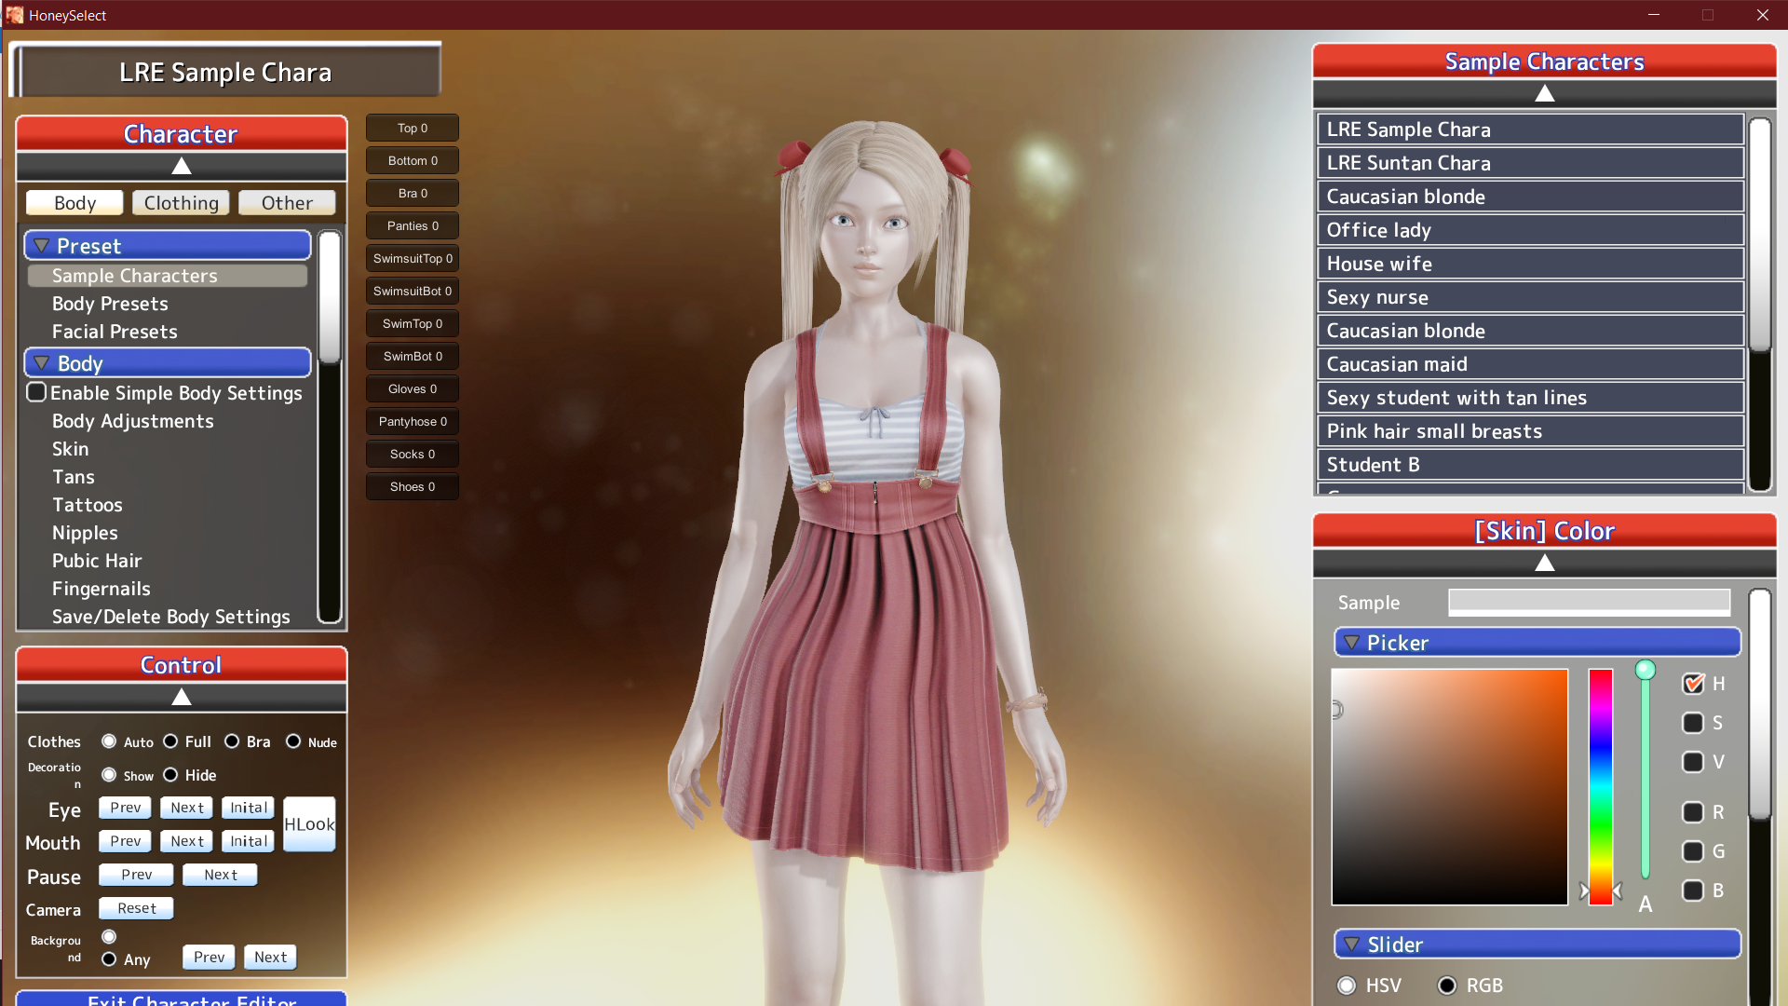This screenshot has width=1788, height=1006.
Task: Switch to the Clothing tab
Action: pos(181,203)
